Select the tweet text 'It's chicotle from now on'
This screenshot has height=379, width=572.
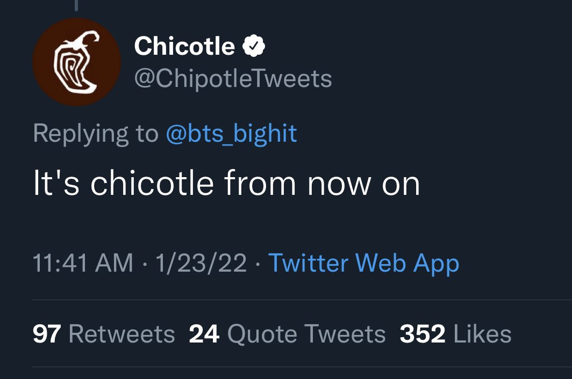pyautogui.click(x=226, y=184)
